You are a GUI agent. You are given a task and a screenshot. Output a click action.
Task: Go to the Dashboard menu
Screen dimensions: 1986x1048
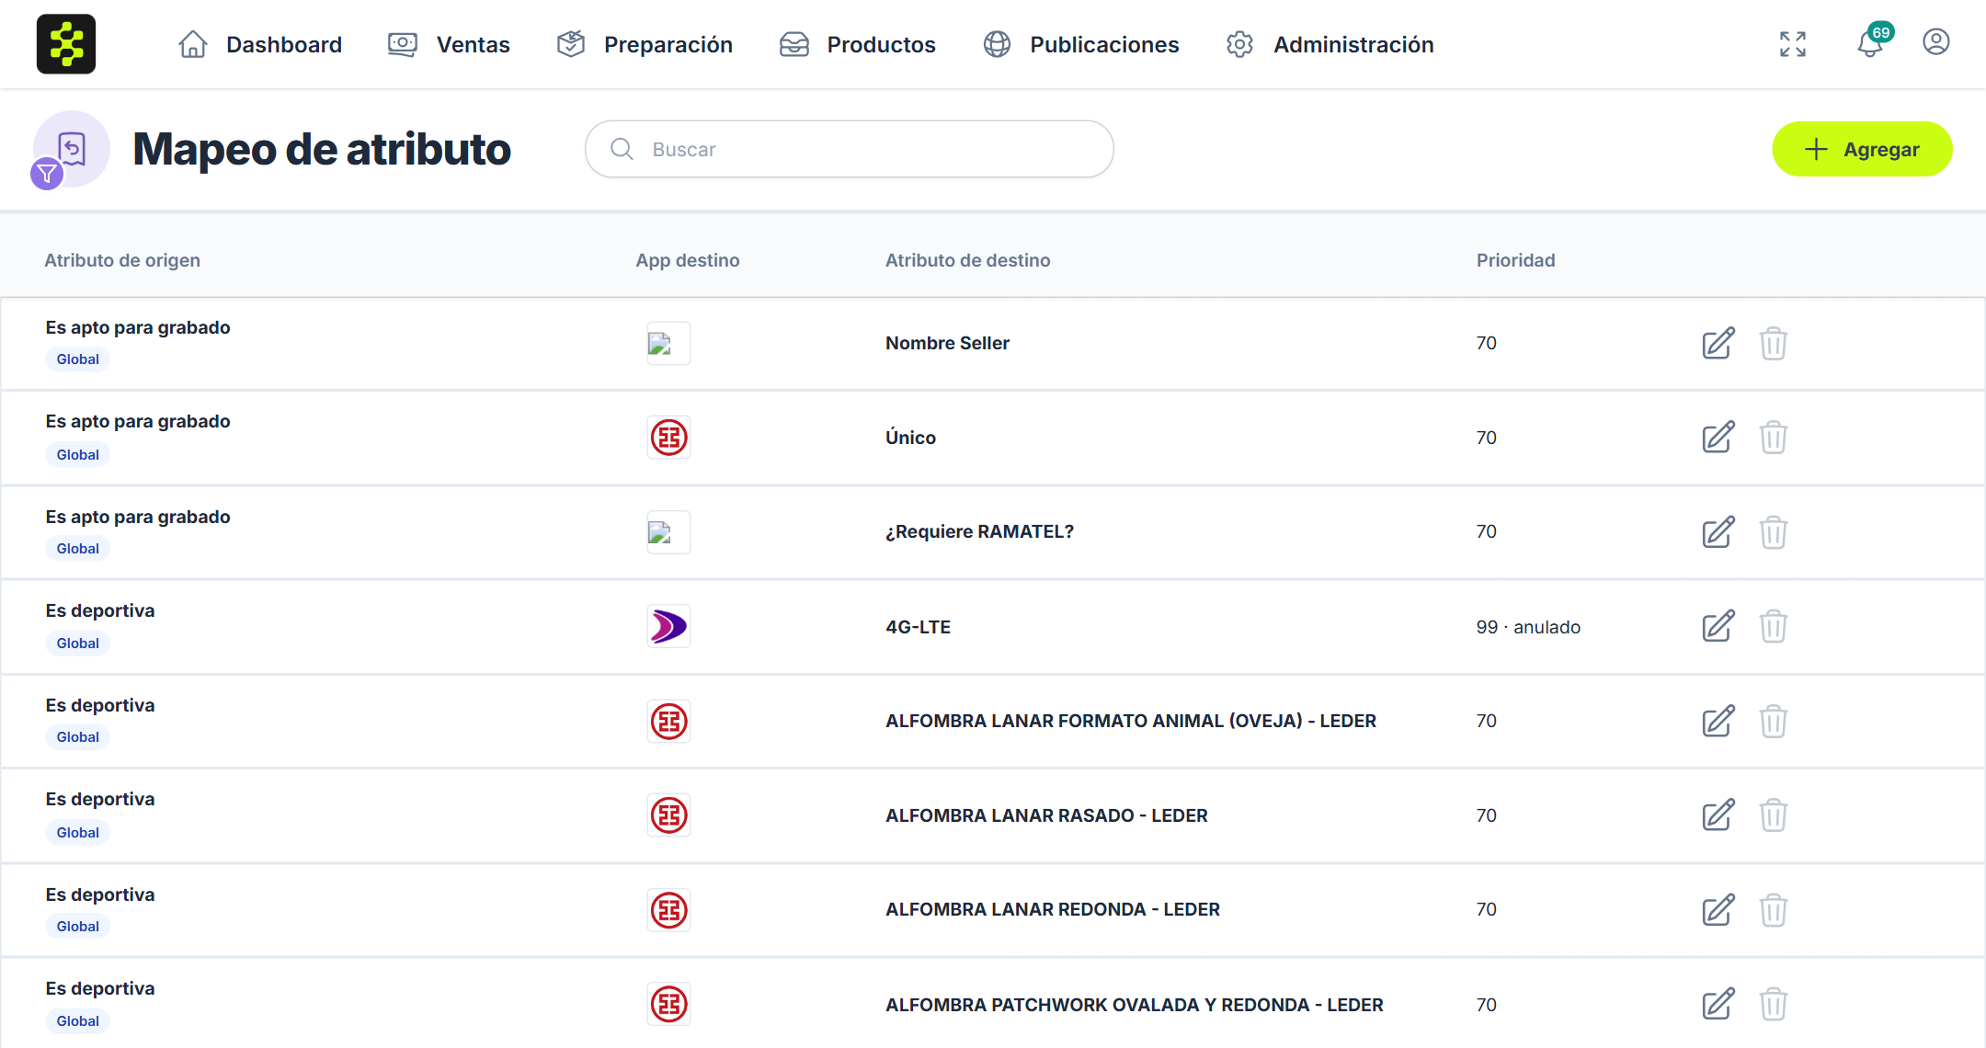tap(260, 44)
